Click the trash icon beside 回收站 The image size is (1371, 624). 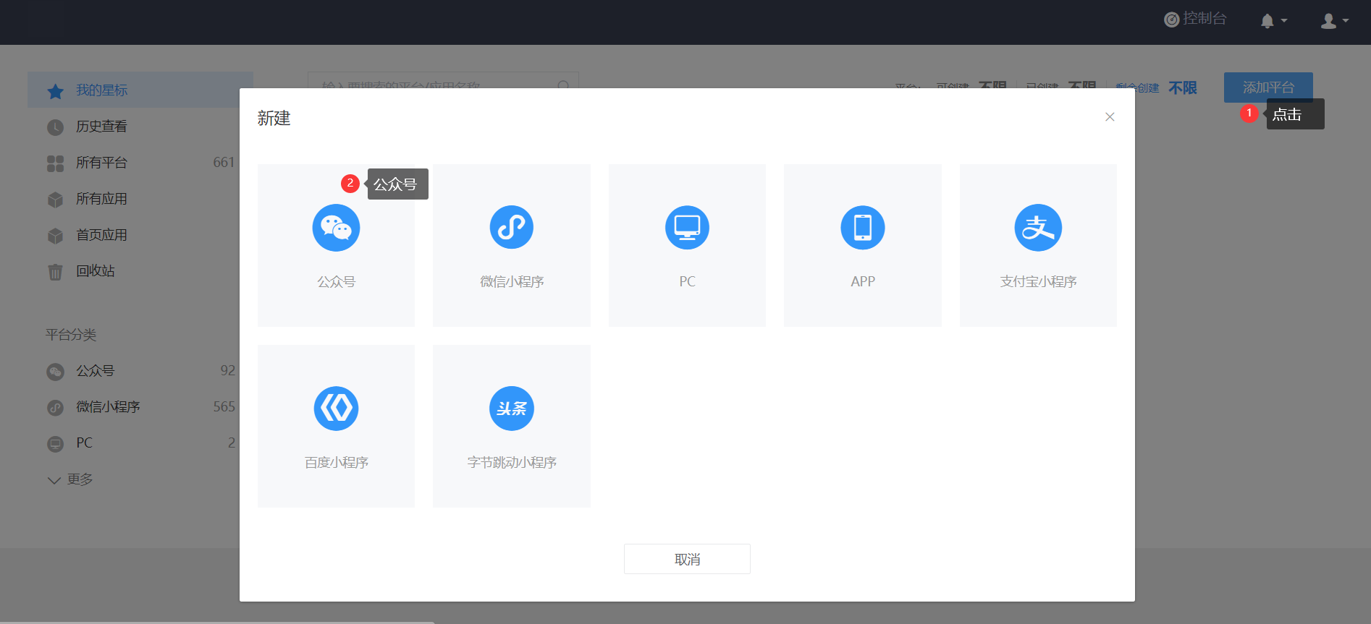coord(56,272)
